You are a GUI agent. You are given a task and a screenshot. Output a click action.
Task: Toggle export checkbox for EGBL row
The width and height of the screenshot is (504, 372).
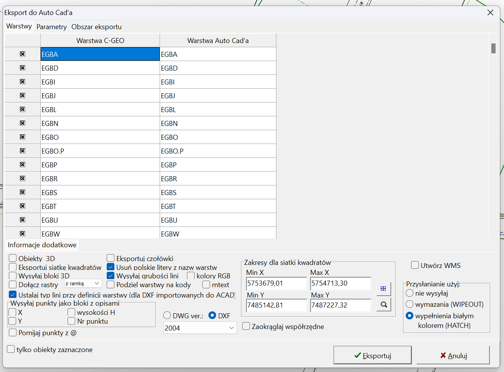[x=23, y=109]
